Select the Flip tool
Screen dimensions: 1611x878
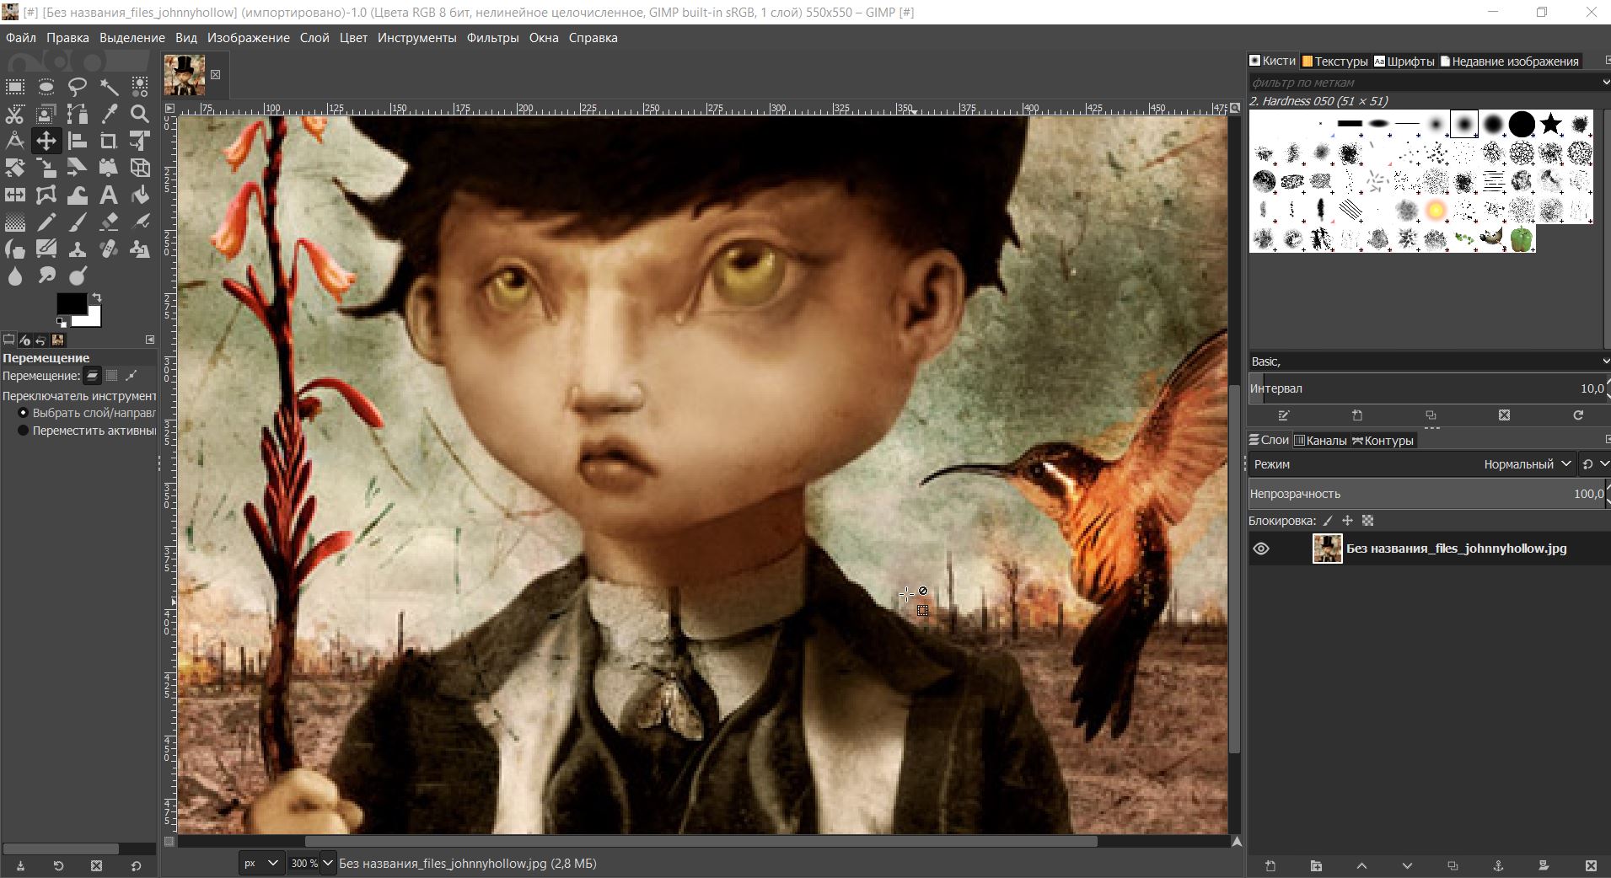15,195
